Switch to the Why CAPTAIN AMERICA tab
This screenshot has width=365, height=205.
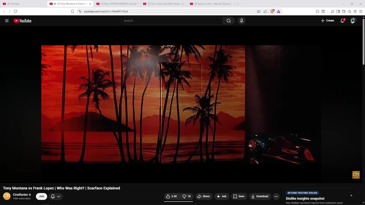coord(117,4)
